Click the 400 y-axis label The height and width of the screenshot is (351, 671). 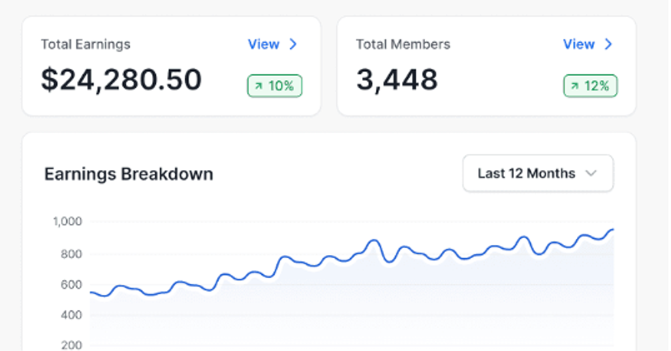[x=71, y=315]
